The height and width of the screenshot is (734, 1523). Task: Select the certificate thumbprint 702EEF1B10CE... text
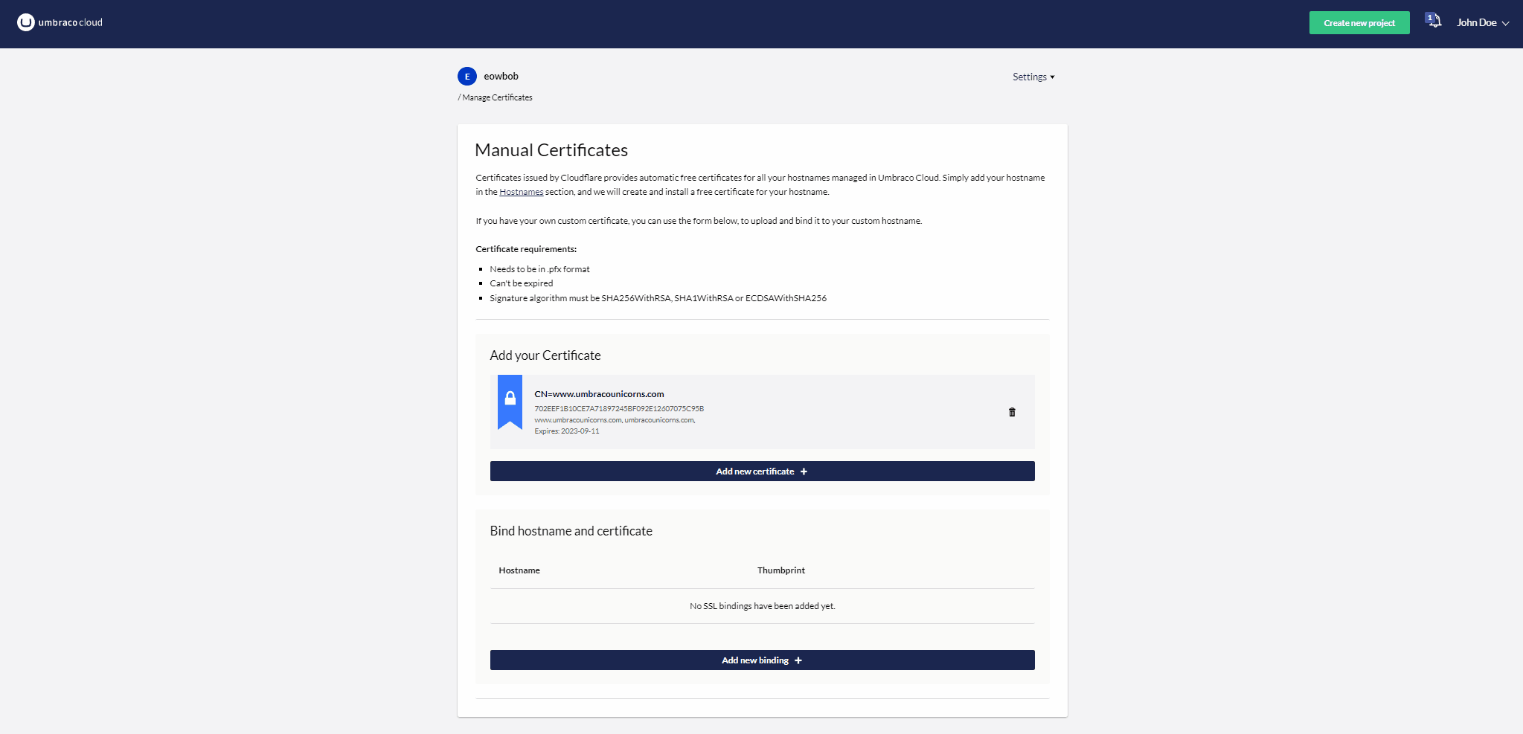pos(619,409)
